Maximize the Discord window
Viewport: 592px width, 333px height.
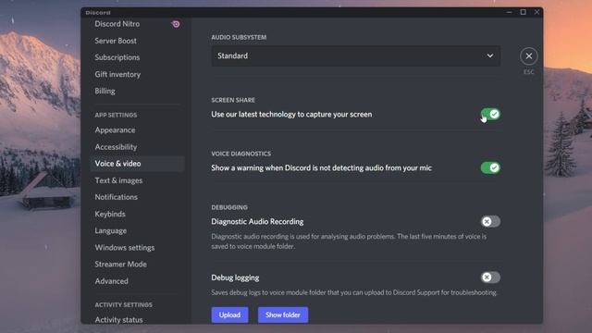click(523, 12)
